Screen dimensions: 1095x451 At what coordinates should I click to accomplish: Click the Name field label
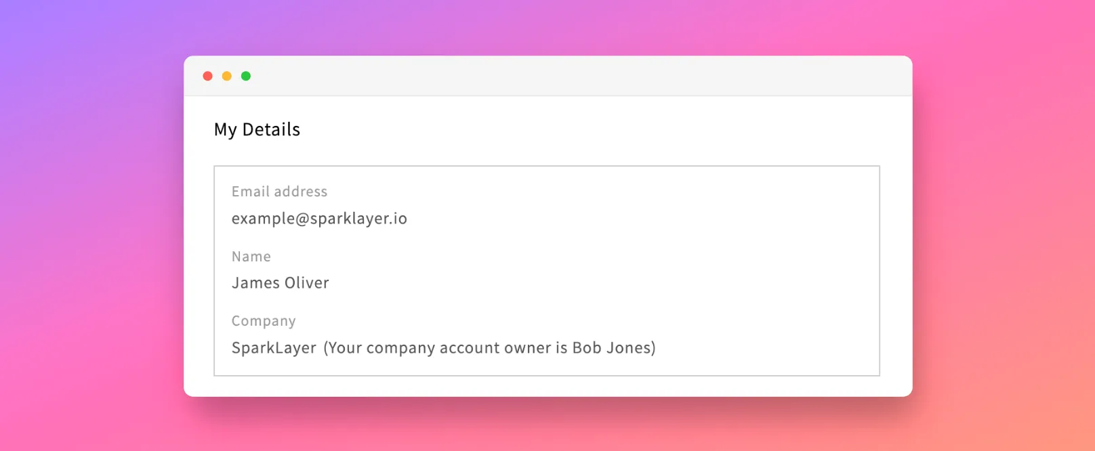(x=251, y=257)
